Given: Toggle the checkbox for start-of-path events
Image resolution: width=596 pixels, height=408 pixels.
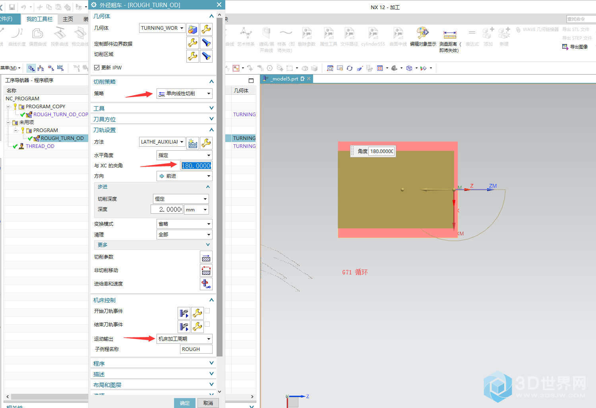Looking at the screenshot, I should click(x=207, y=311).
